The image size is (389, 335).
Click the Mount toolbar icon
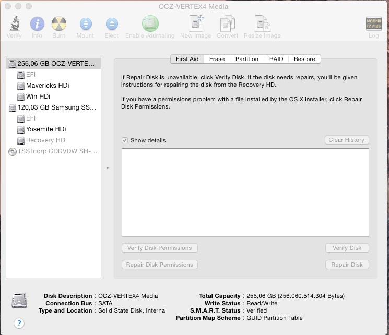pos(86,24)
